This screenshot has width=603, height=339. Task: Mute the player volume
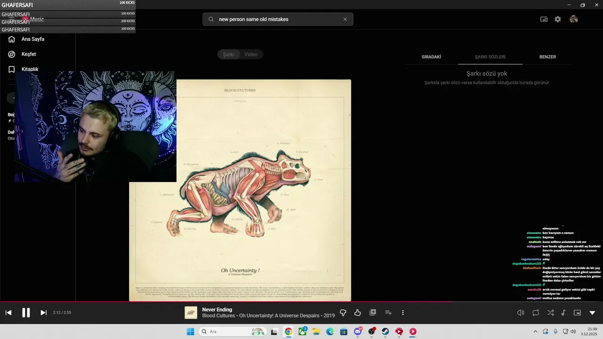[521, 313]
